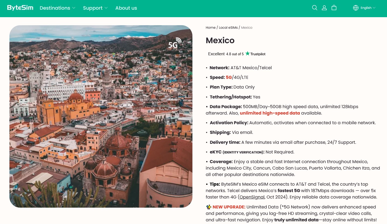This screenshot has width=387, height=224.
Task: Click the globe language icon
Action: coord(356,8)
